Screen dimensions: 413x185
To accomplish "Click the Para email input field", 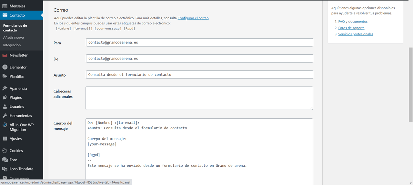I will click(x=199, y=42).
